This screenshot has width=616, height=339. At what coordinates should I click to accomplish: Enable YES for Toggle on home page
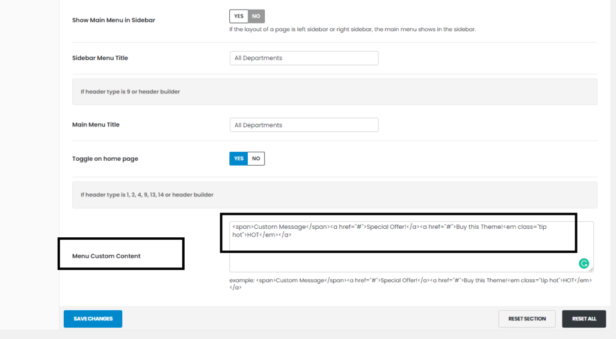239,158
